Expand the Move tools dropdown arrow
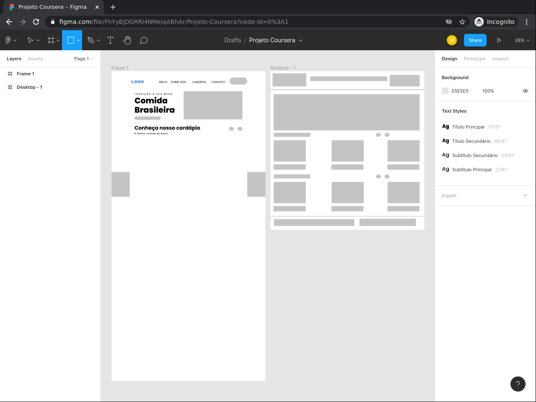536x402 pixels. [38, 41]
